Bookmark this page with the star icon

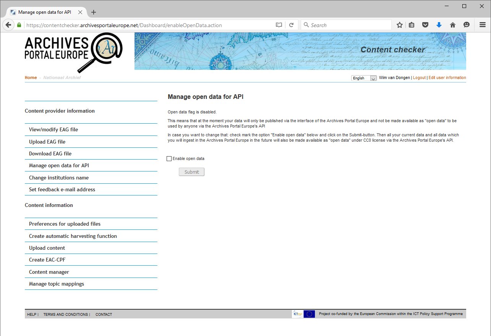coord(400,25)
